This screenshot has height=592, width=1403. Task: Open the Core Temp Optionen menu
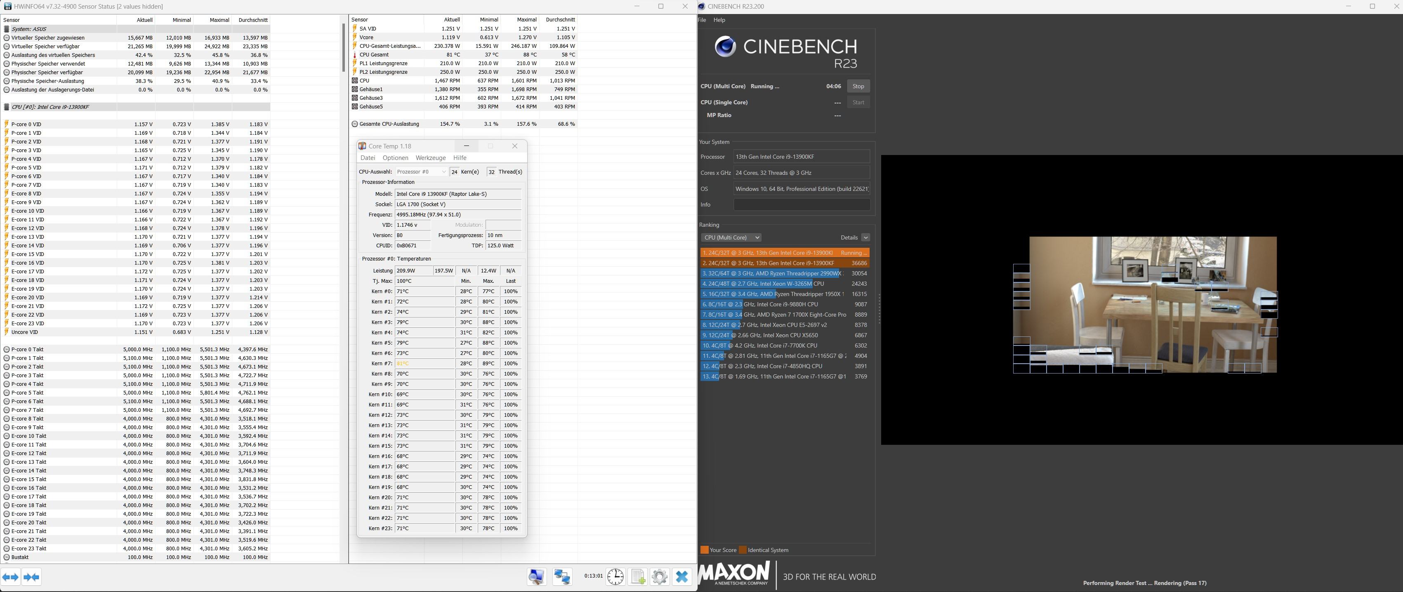coord(396,158)
